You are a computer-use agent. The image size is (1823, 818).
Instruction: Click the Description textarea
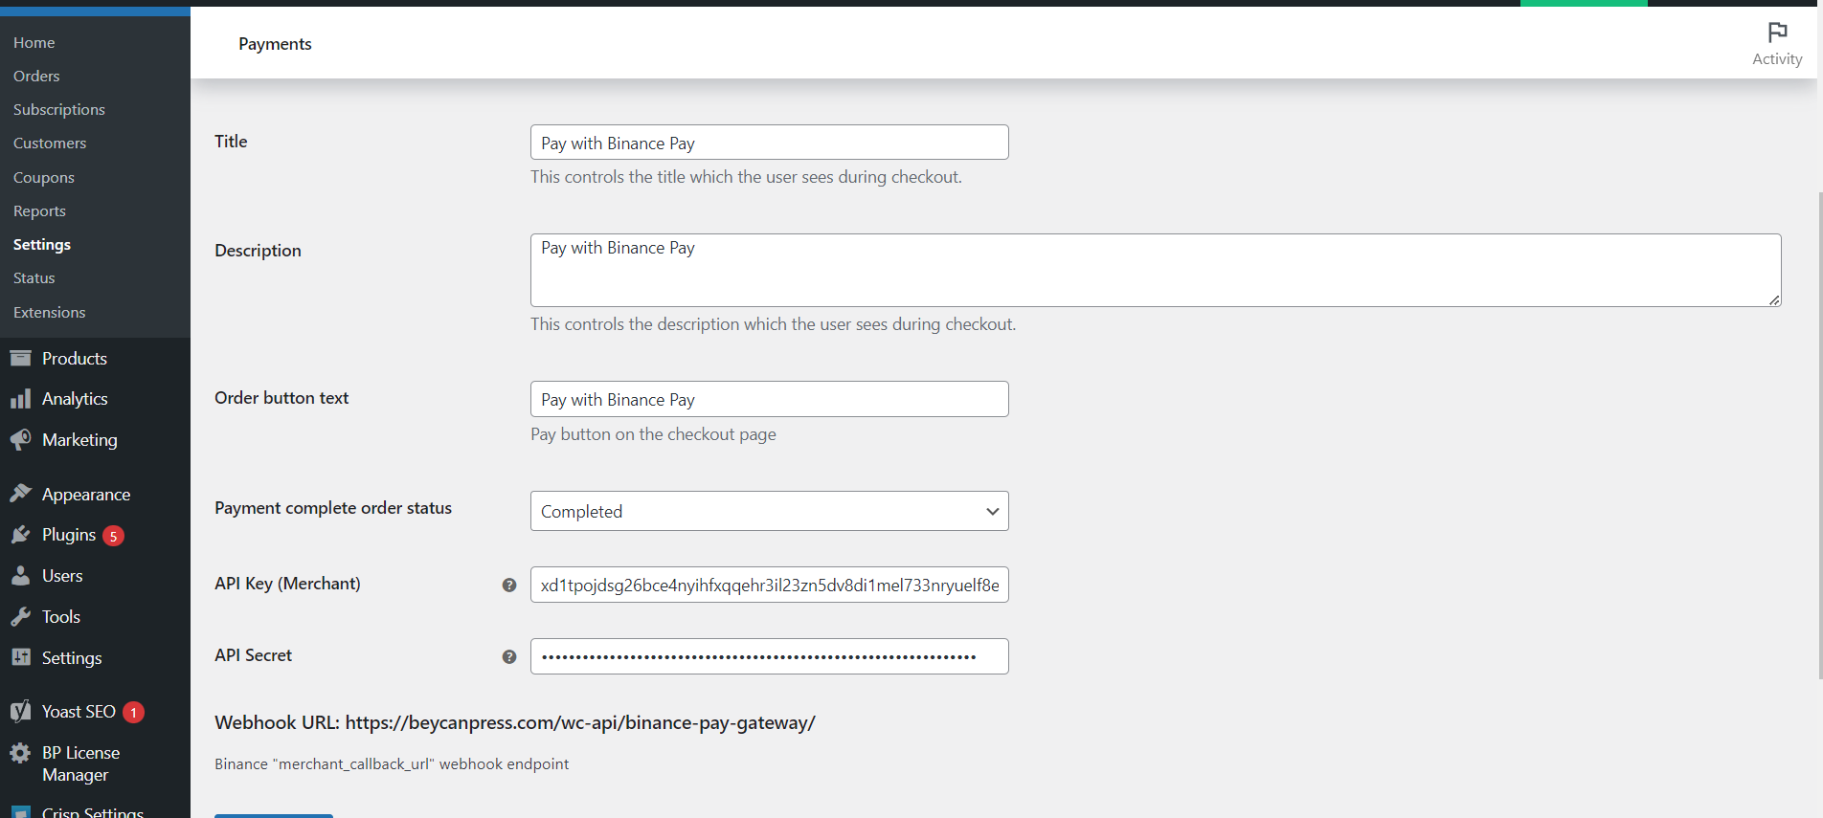coord(1155,270)
